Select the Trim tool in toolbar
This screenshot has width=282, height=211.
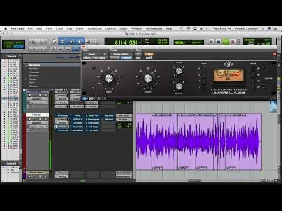(62, 42)
